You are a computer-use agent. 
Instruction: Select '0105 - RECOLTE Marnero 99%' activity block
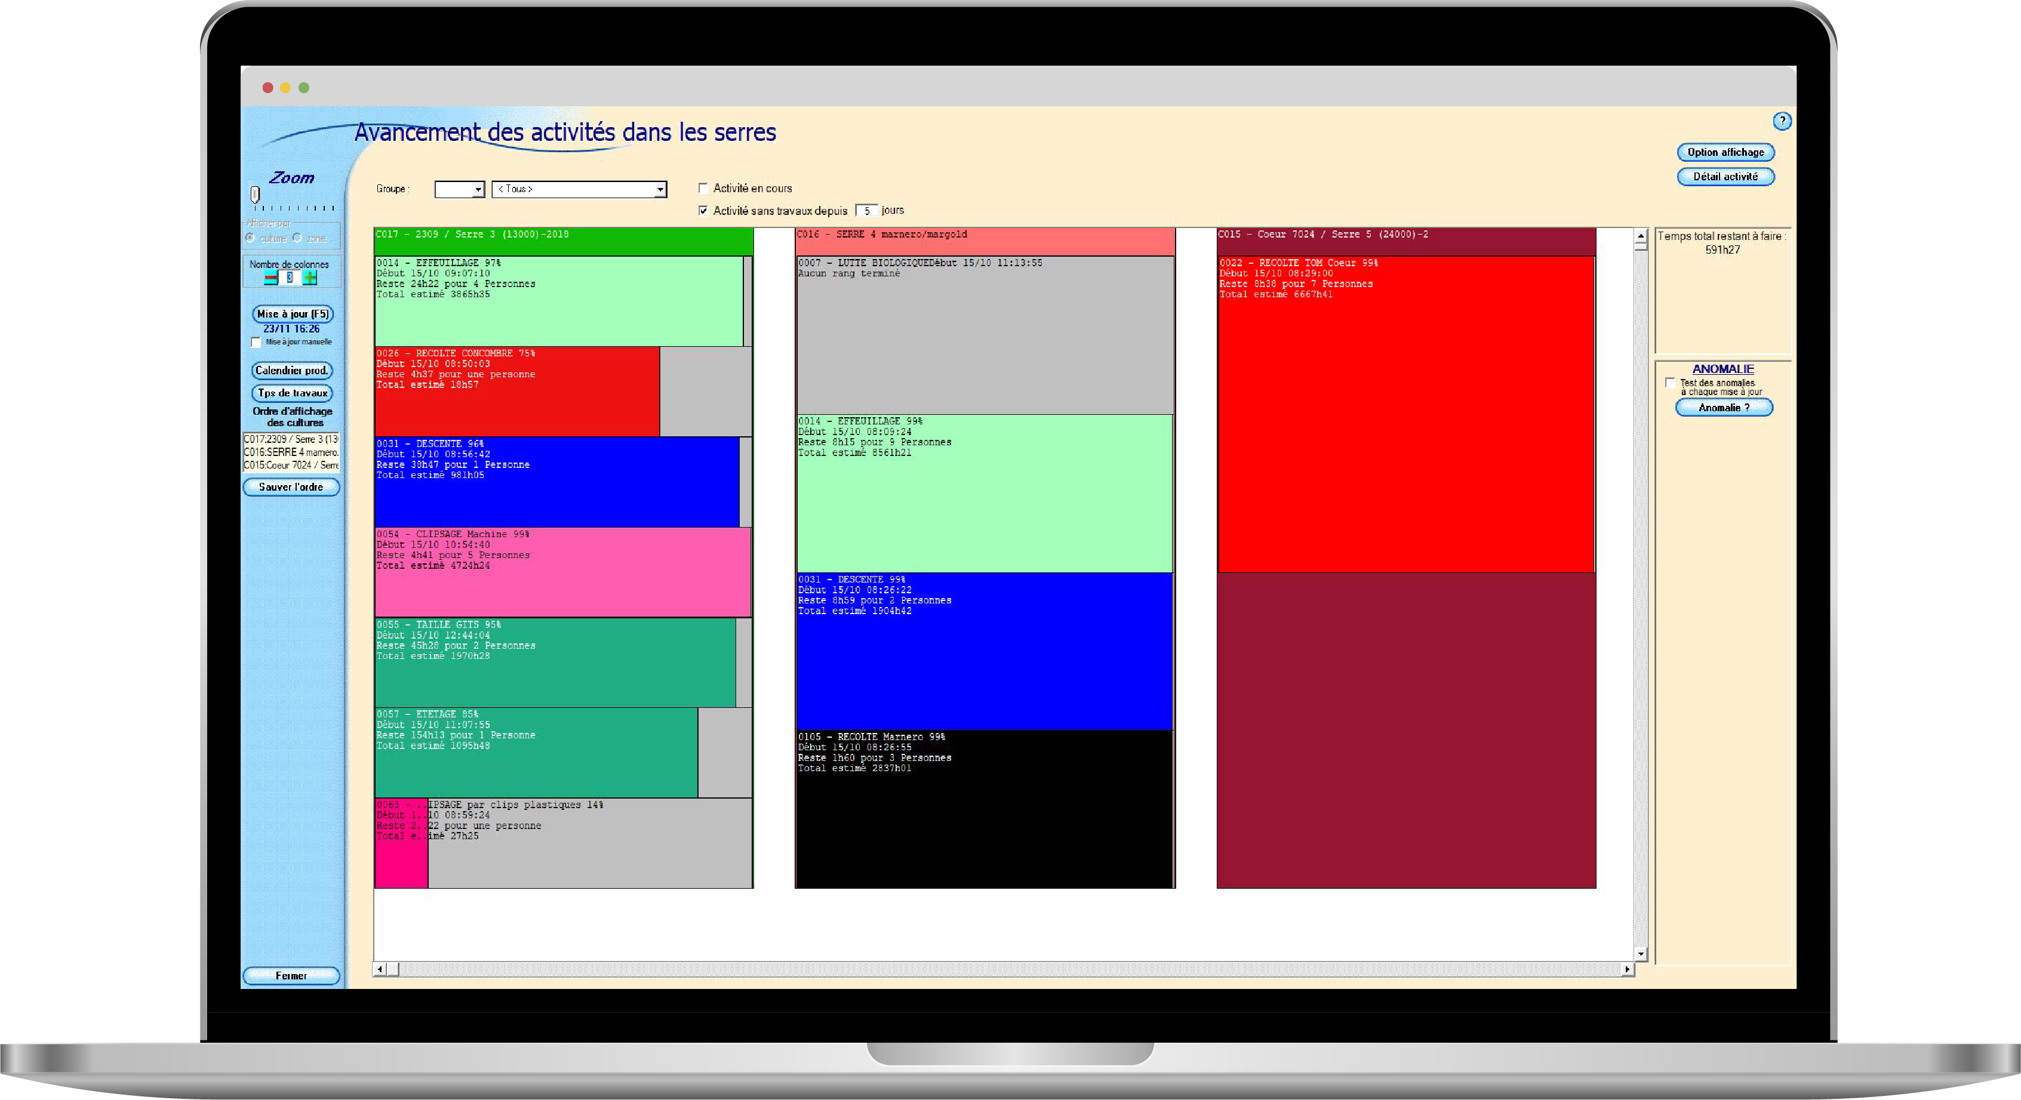[985, 809]
